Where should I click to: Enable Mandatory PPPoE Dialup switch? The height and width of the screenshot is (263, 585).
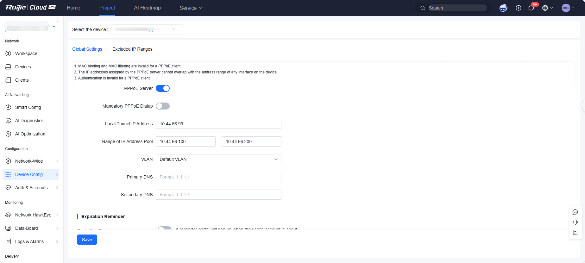point(163,106)
